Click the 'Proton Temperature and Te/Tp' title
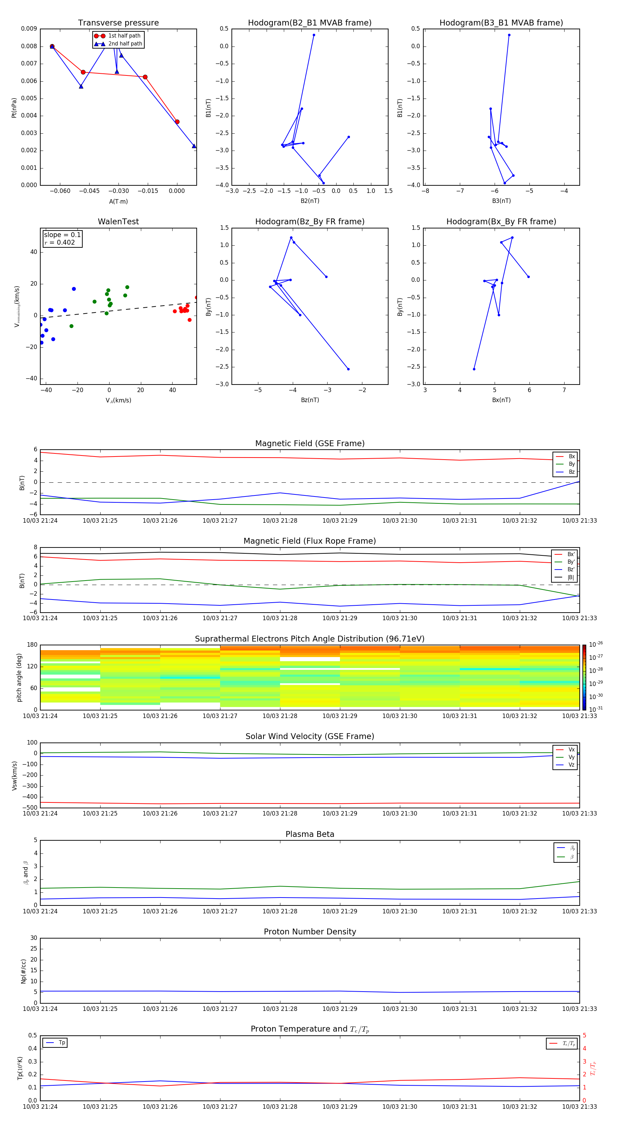 point(310,1029)
